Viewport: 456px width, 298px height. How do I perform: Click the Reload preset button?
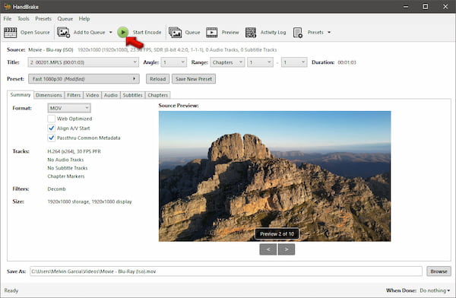point(157,79)
